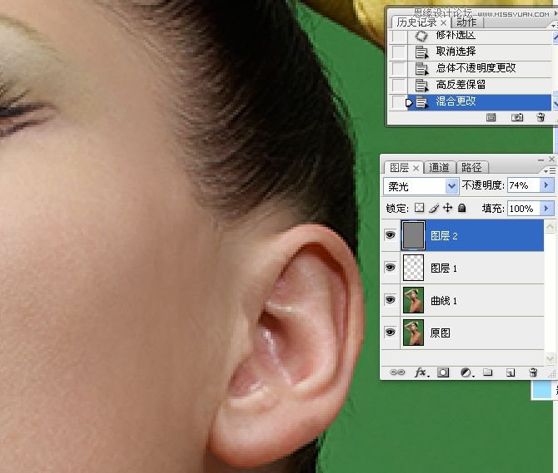558x473 pixels.
Task: Create a new layer icon
Action: pos(511,372)
